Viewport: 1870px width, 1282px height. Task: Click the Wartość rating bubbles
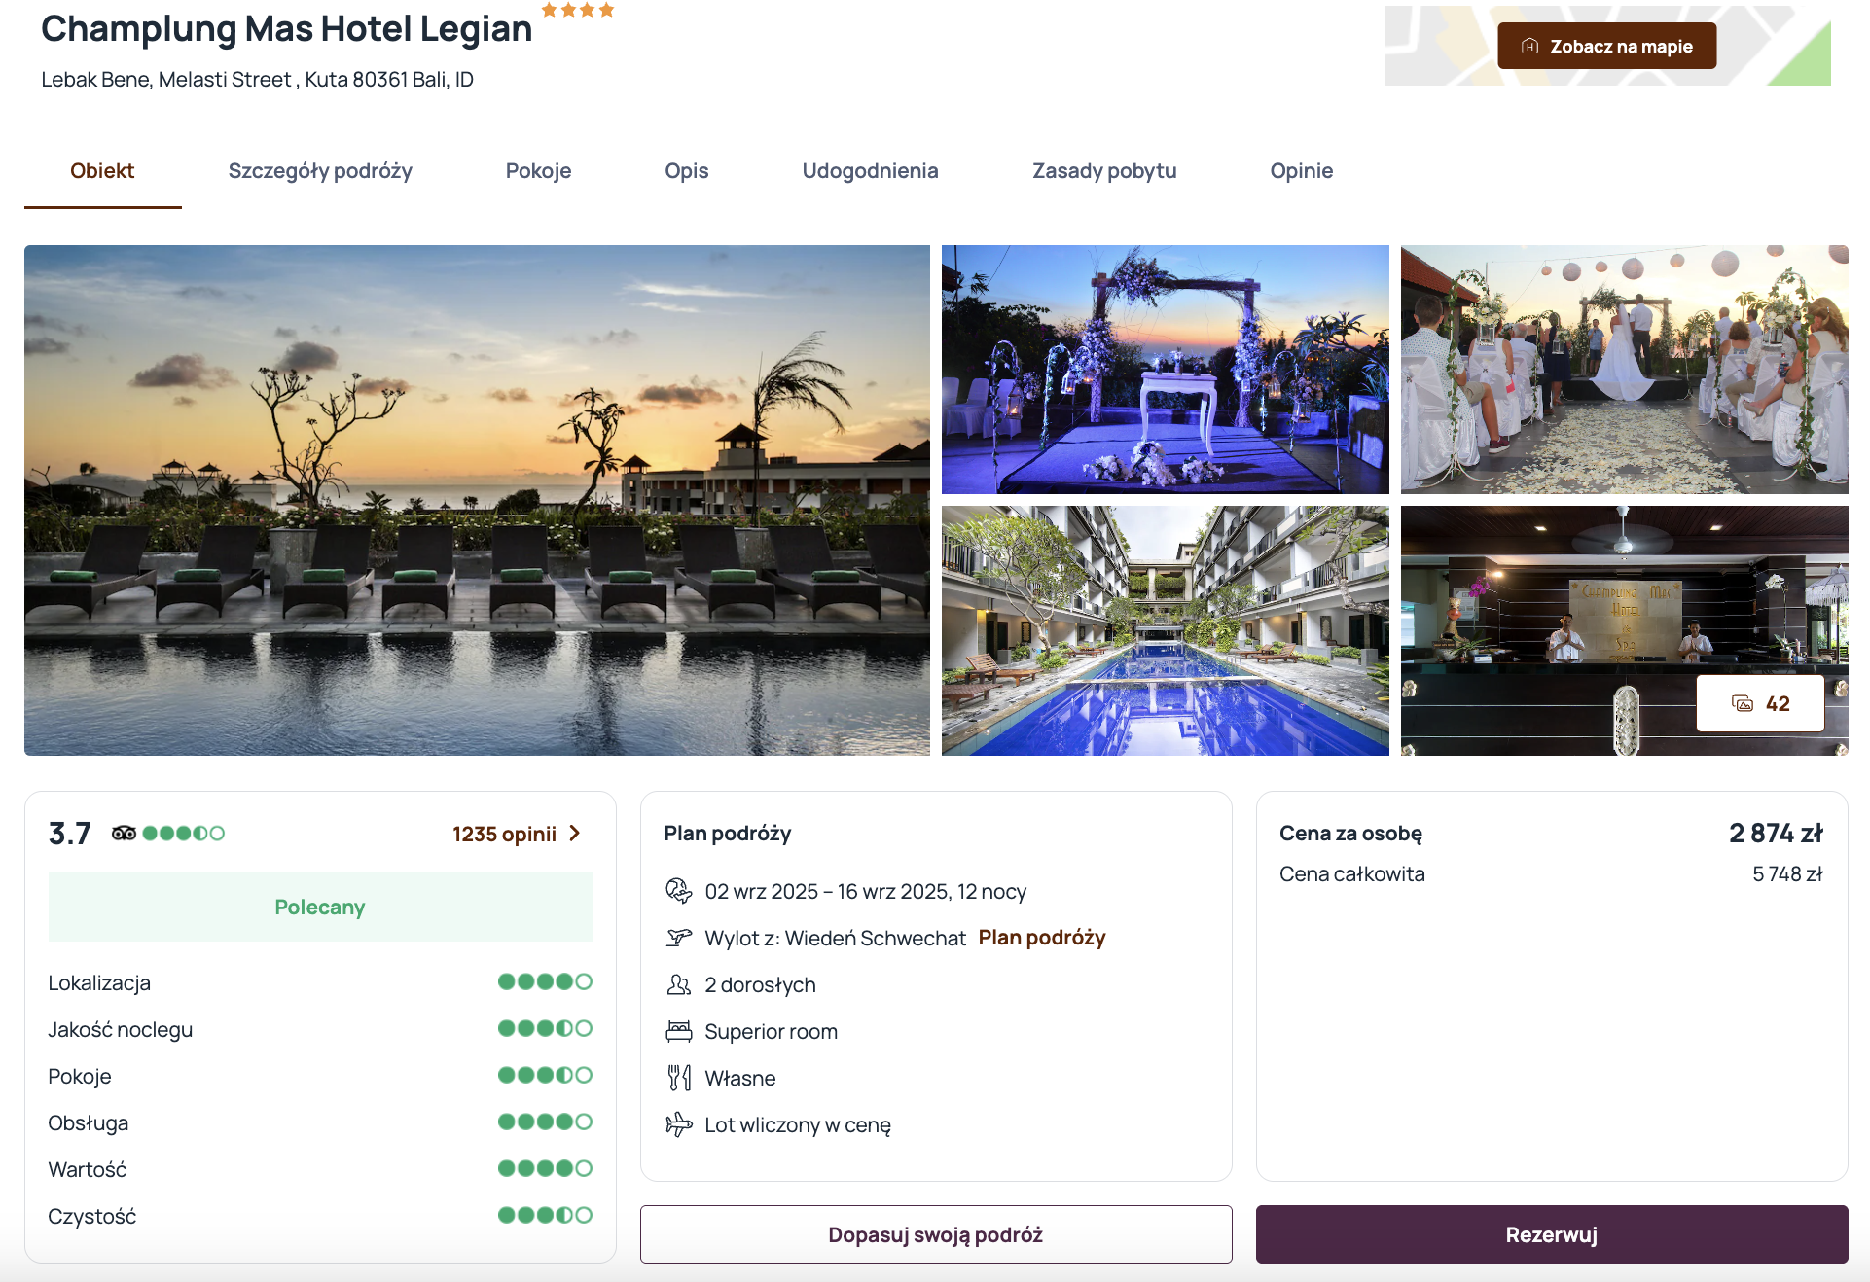[545, 1168]
